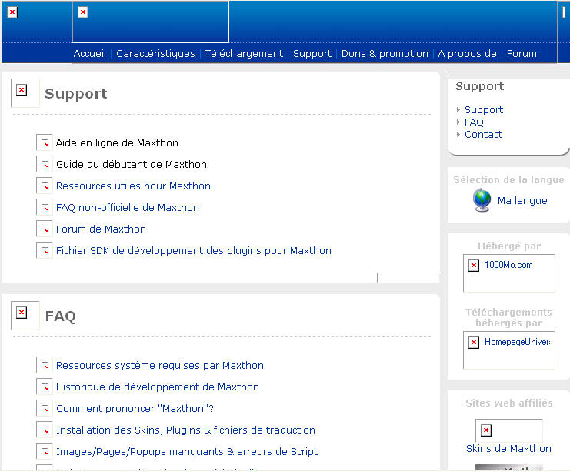
Task: Click the broken image next to HomepageUniver
Action: pos(474,343)
